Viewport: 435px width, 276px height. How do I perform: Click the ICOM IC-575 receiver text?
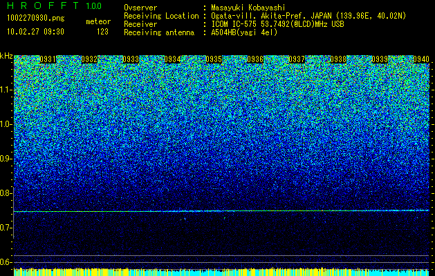tap(277, 24)
